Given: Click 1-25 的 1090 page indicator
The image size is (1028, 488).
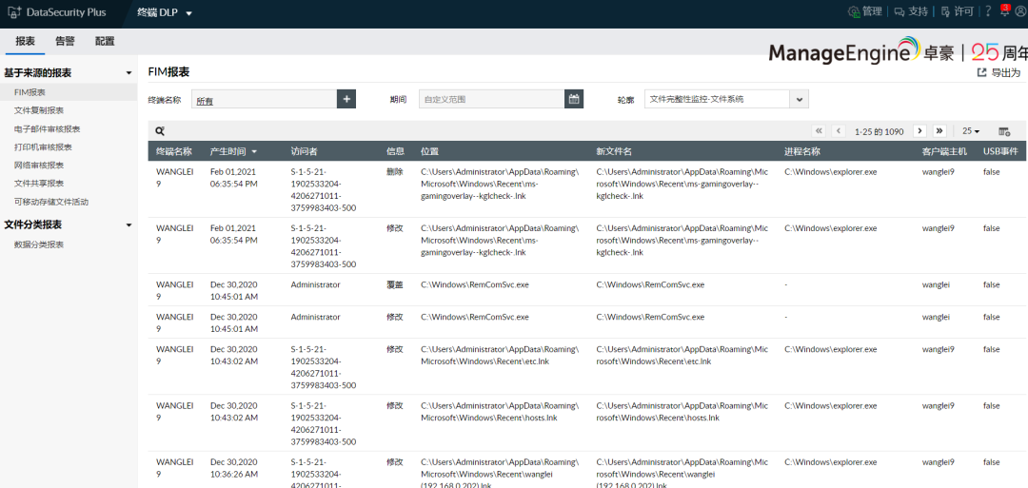Looking at the screenshot, I should [x=880, y=131].
